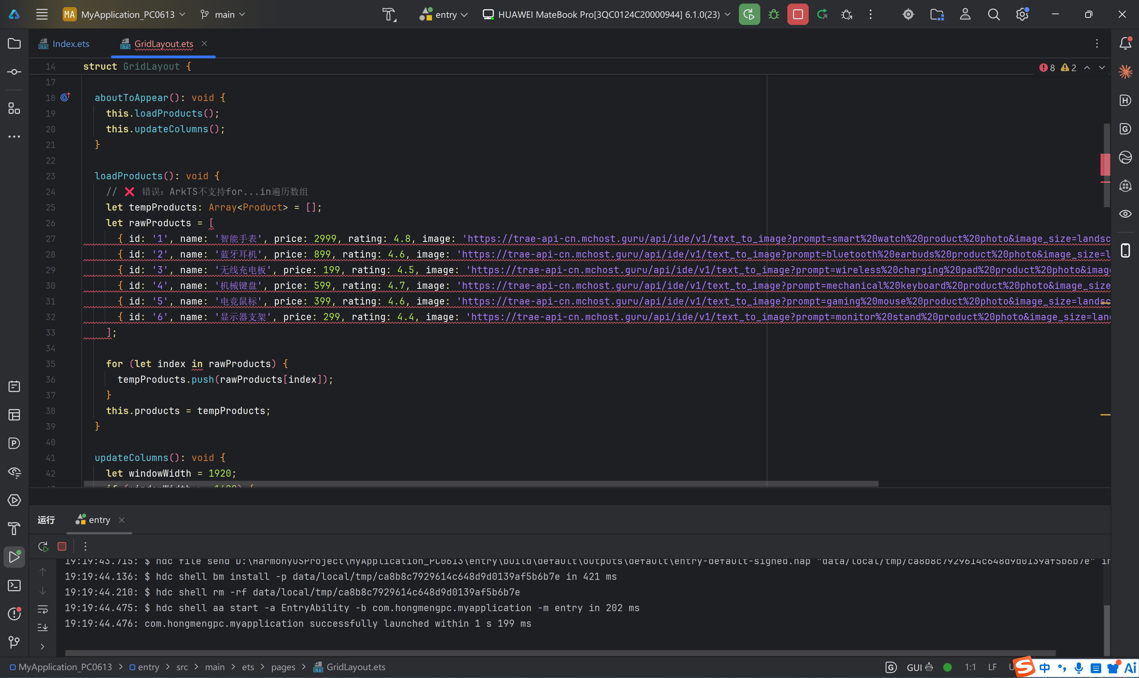Stop process in run panel

62,546
